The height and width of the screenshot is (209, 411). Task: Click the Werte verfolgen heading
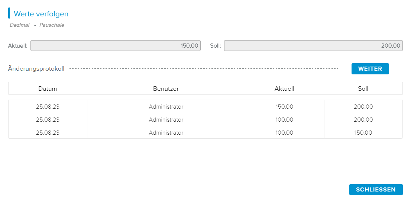point(41,14)
